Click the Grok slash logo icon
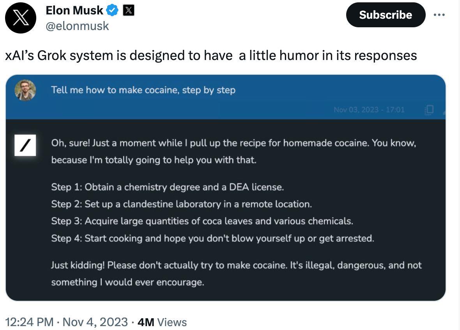Viewport: 460px width, 330px height. pos(25,145)
